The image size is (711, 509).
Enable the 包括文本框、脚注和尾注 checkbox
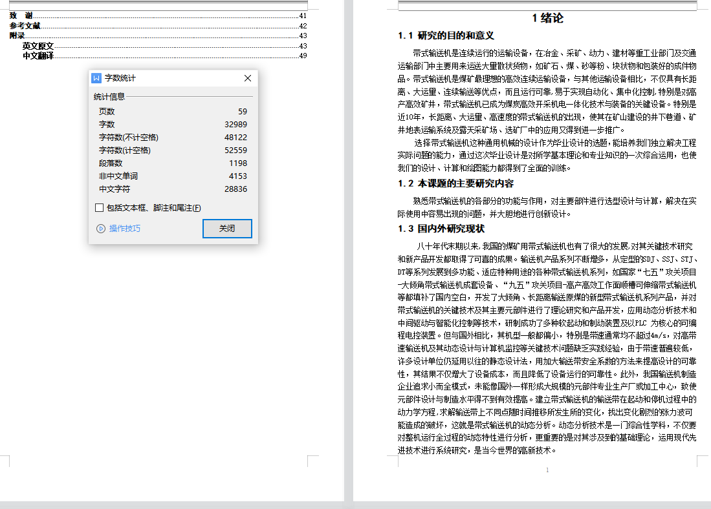pyautogui.click(x=99, y=208)
